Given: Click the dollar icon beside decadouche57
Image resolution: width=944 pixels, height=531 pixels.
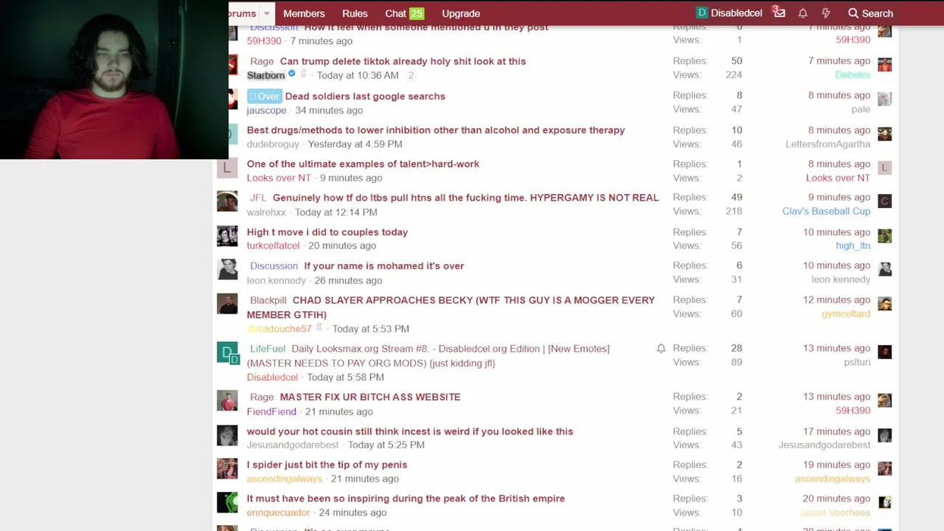Looking at the screenshot, I should pos(319,328).
